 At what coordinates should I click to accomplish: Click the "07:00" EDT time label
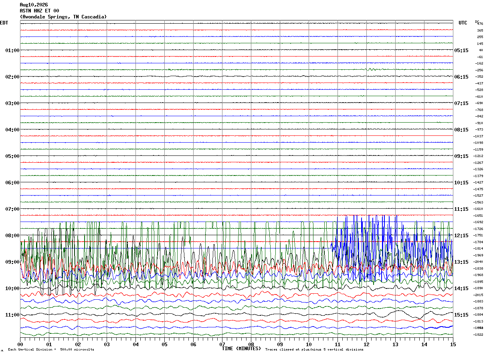click(x=12, y=209)
